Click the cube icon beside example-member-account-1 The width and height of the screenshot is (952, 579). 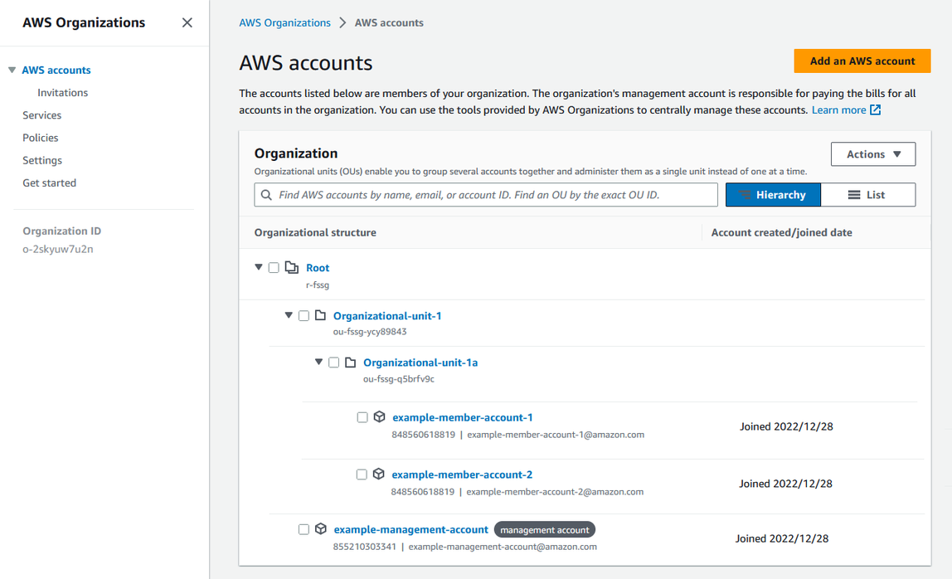click(379, 416)
